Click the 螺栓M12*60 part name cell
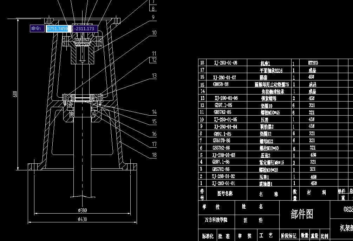The width and height of the screenshot is (353, 241). (269, 148)
